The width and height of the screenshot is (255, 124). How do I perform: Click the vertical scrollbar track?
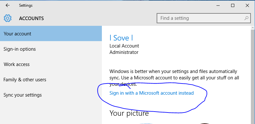(253, 77)
